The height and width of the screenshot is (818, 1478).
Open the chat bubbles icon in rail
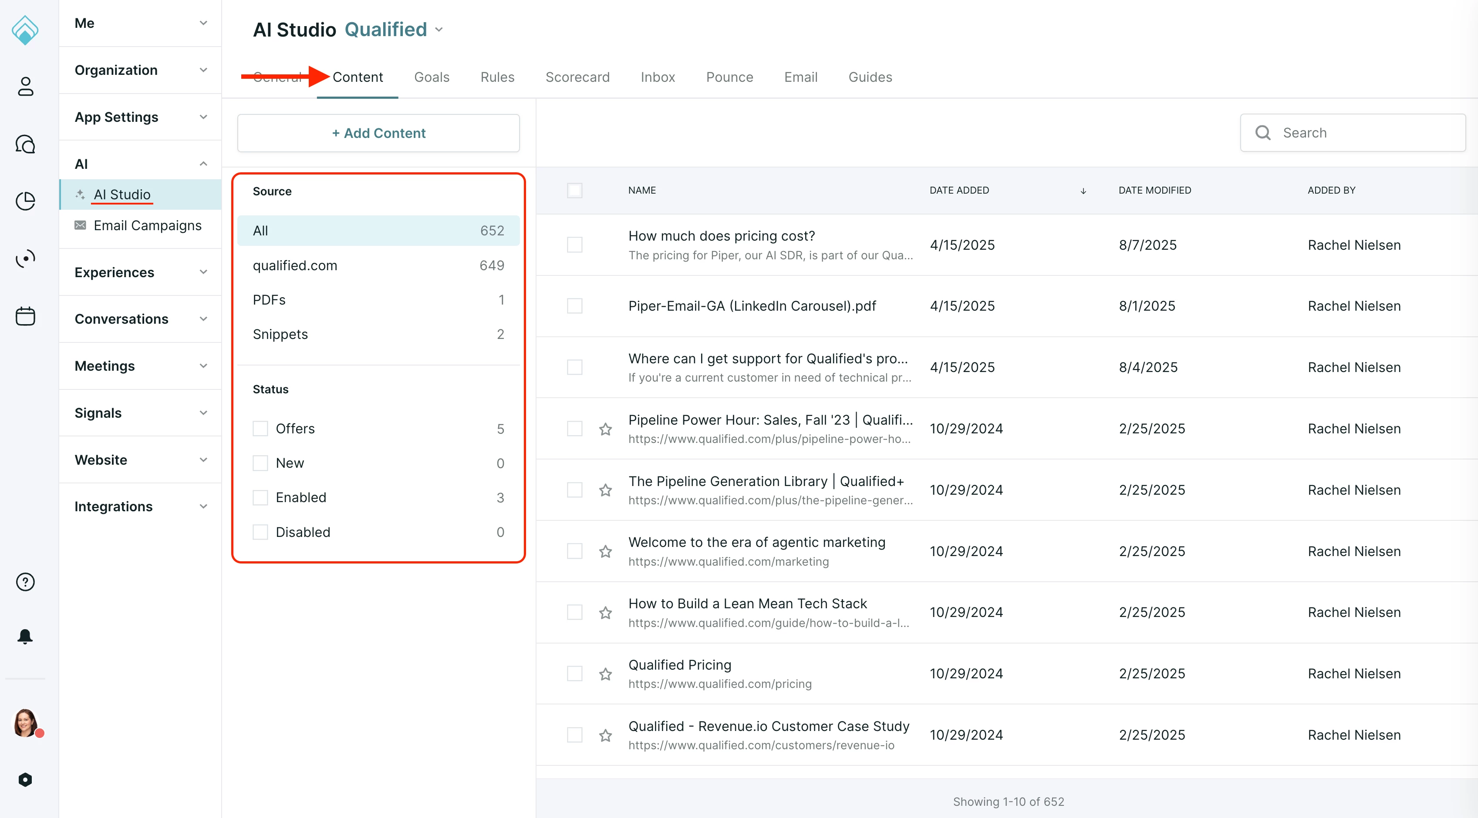tap(25, 144)
